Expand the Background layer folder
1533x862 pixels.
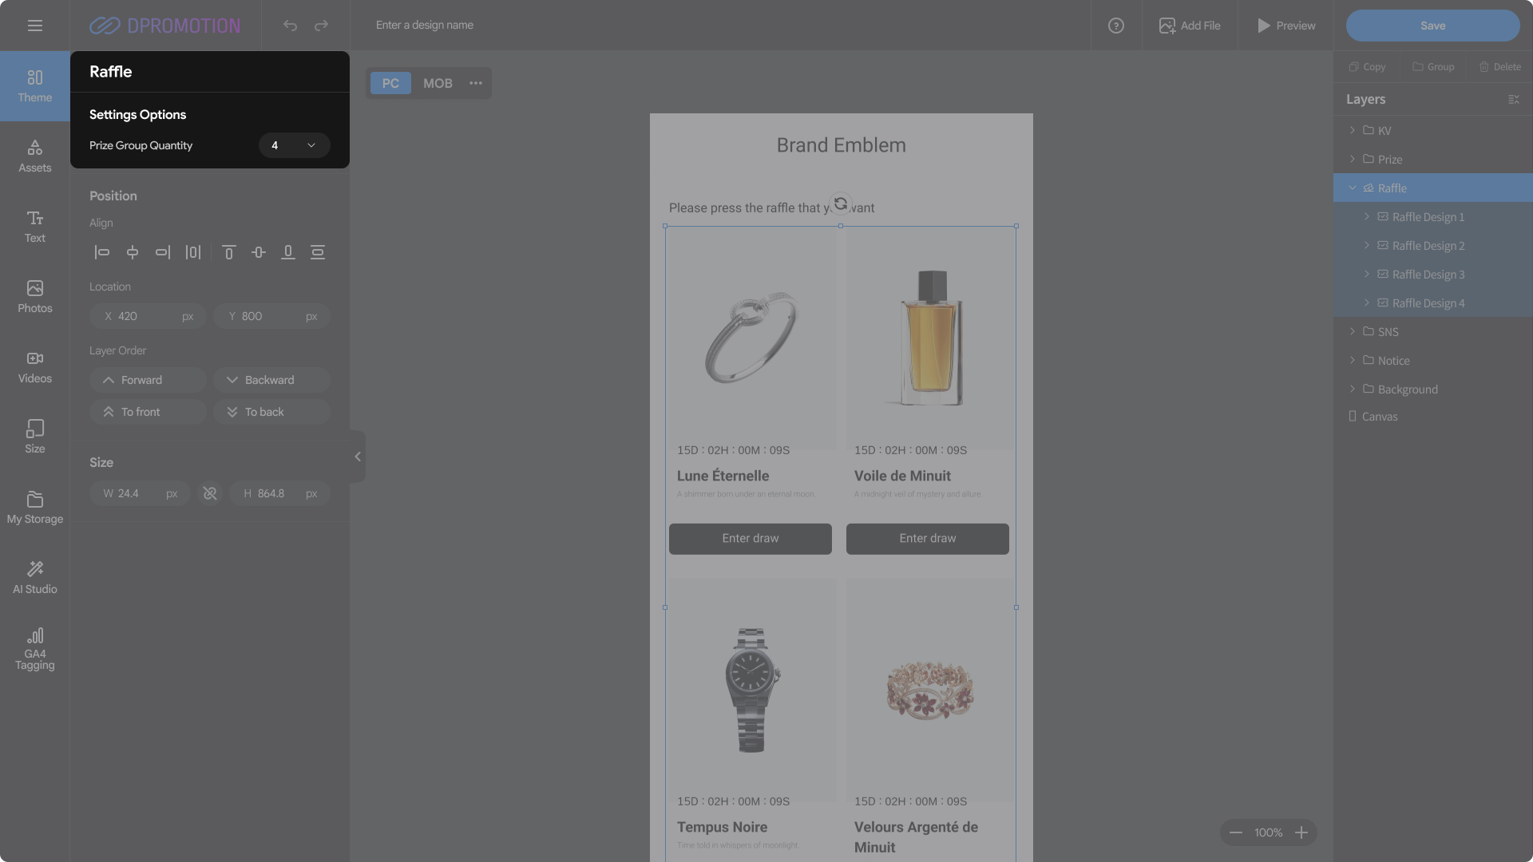pos(1353,389)
